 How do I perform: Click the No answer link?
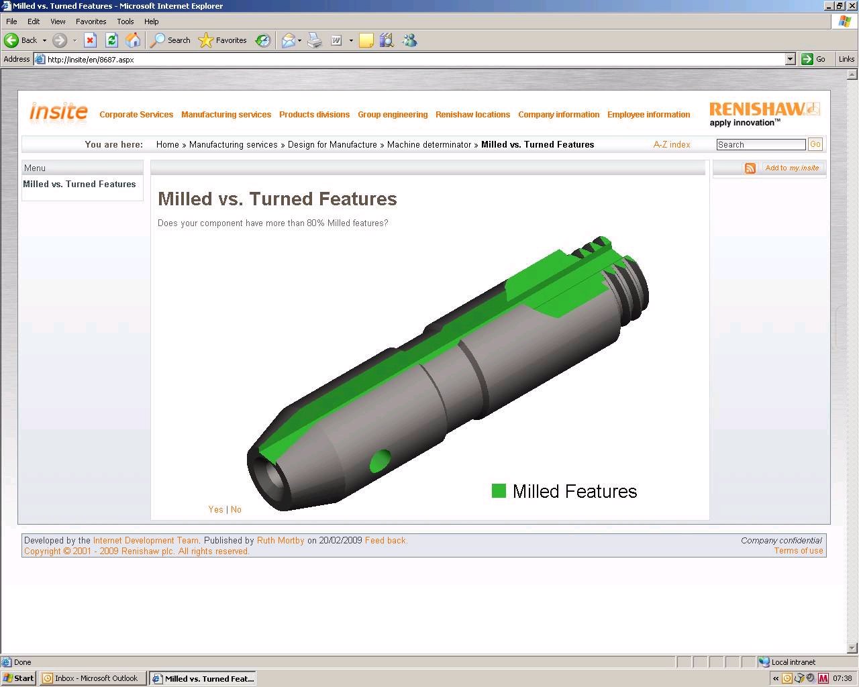pyautogui.click(x=236, y=509)
